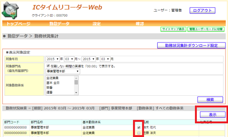Click the name 鈴木 花代
The width and height of the screenshot is (228, 137).
pos(150,128)
